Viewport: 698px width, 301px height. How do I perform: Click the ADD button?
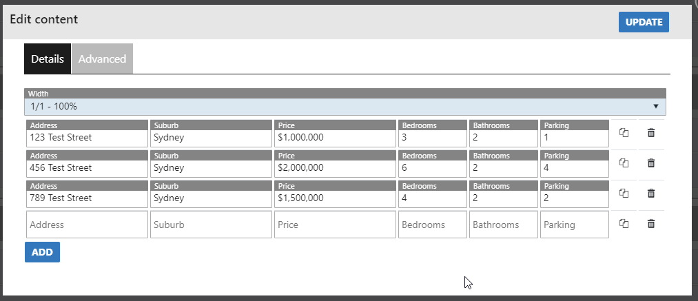[42, 252]
